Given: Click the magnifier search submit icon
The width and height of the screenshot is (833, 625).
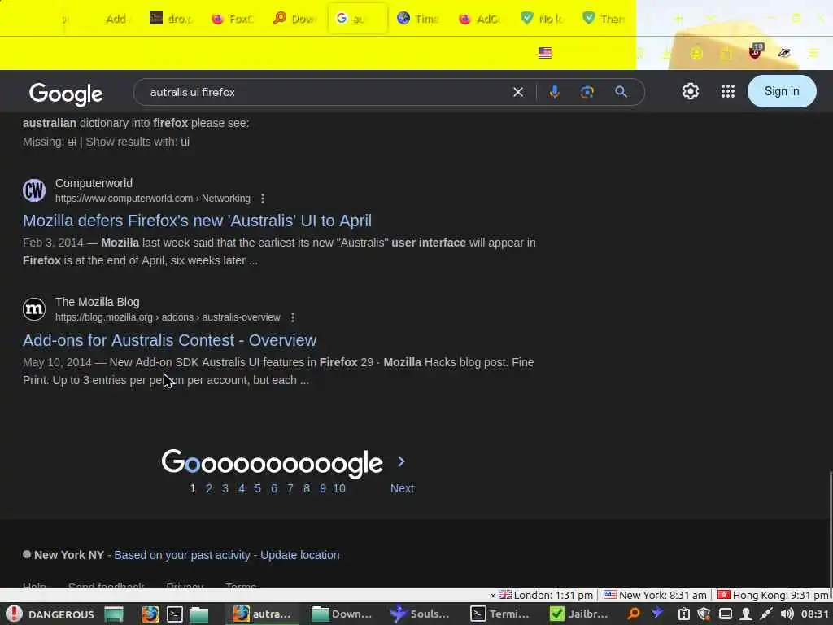Looking at the screenshot, I should 621,92.
